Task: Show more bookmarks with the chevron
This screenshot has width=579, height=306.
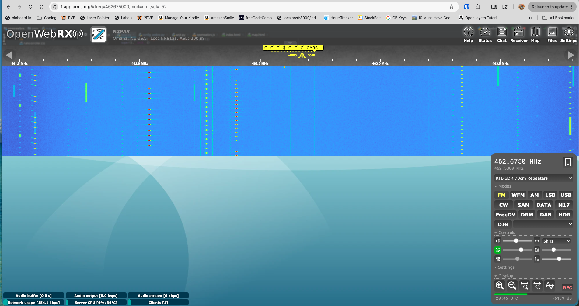Action: (530, 18)
